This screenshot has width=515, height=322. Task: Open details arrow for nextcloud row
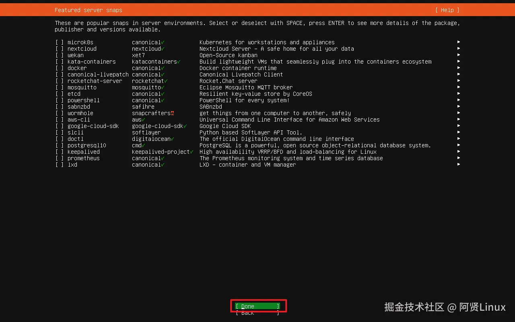tap(459, 48)
